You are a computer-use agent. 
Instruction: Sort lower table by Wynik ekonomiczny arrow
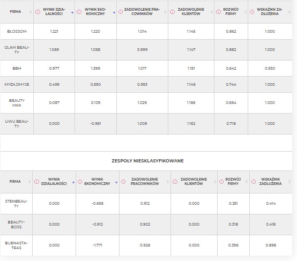click(x=116, y=183)
